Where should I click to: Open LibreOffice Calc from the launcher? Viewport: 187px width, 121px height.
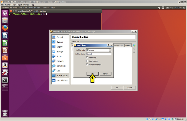[x=5, y=43]
